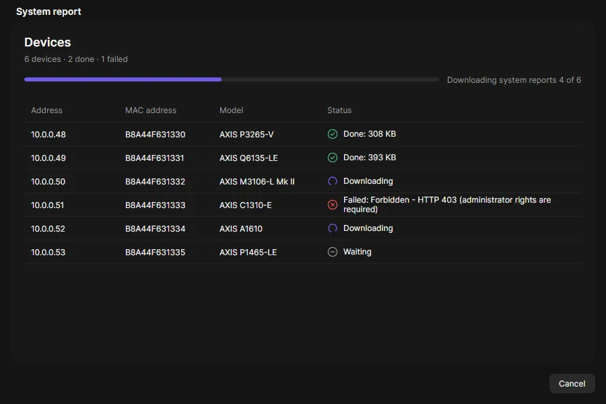
Task: Select address 10.0.0.48
Action: point(48,135)
